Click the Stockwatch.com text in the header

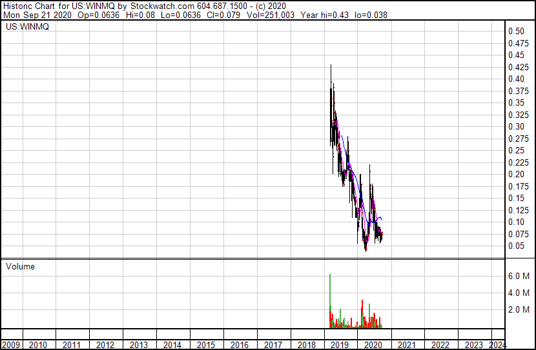(162, 6)
